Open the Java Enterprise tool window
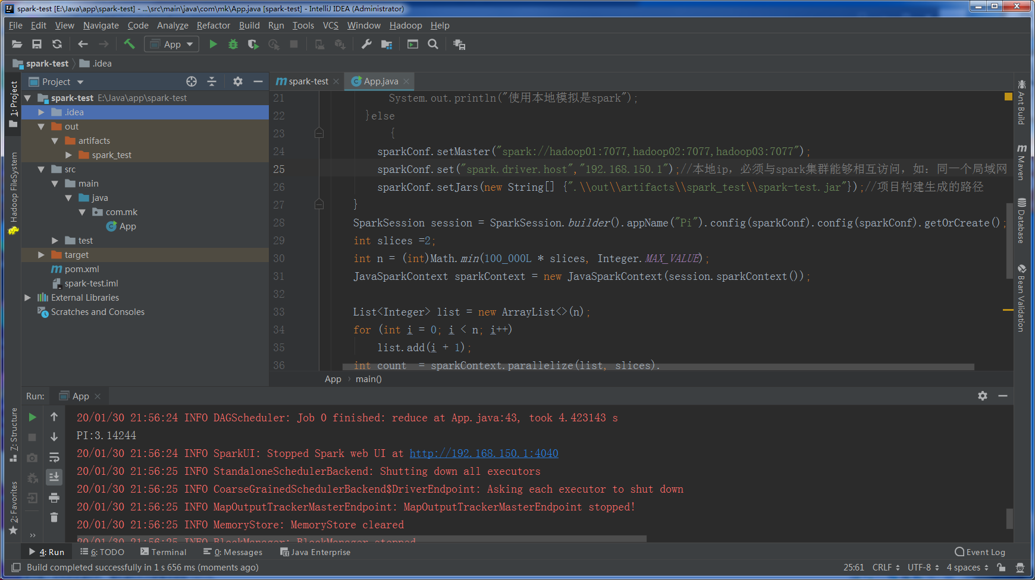The height and width of the screenshot is (580, 1035). 315,552
